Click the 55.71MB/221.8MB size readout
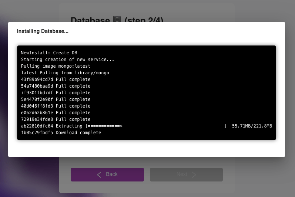The image size is (295, 197). point(252,126)
